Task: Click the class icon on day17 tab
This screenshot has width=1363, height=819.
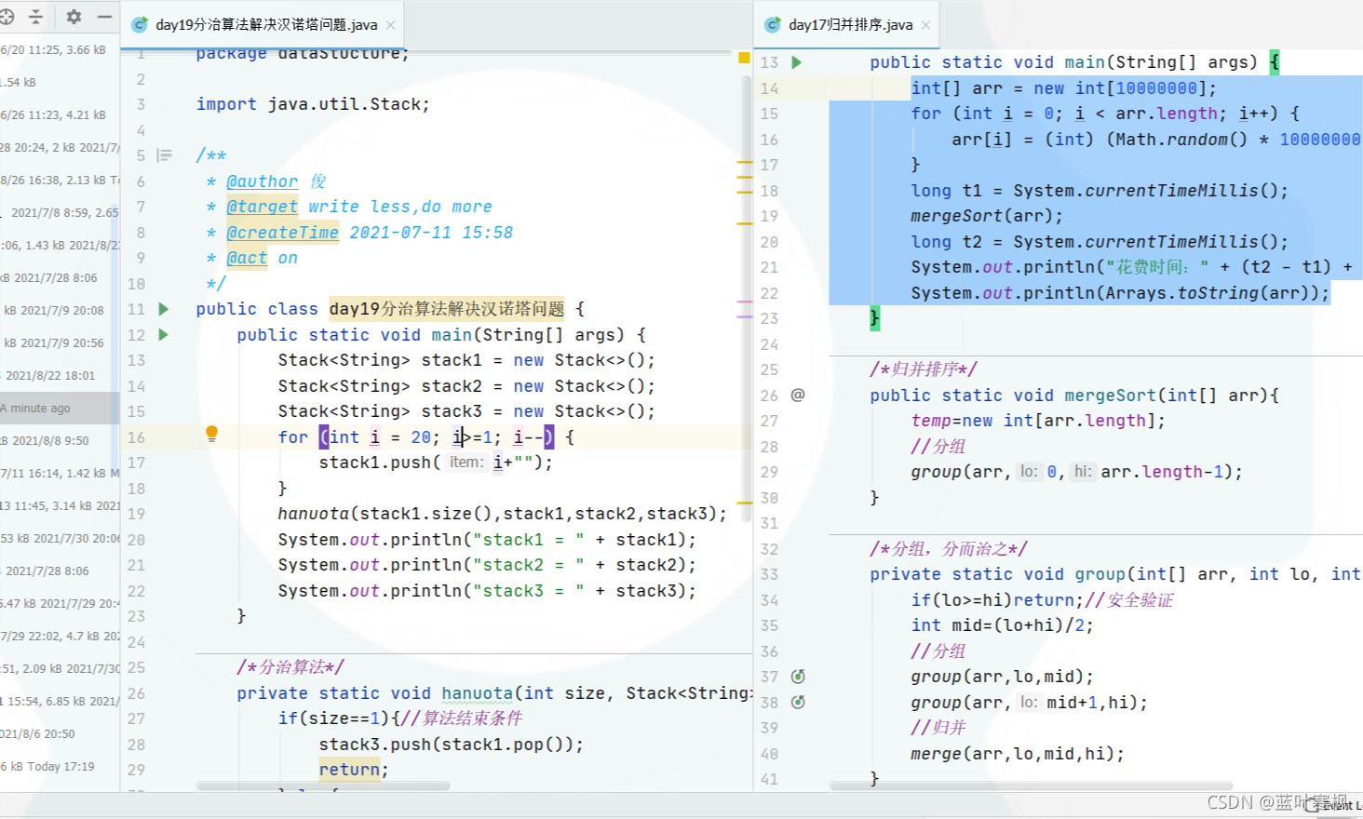Action: click(772, 25)
